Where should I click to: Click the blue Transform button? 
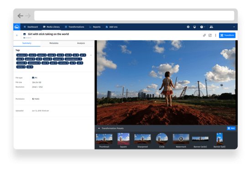(x=227, y=35)
